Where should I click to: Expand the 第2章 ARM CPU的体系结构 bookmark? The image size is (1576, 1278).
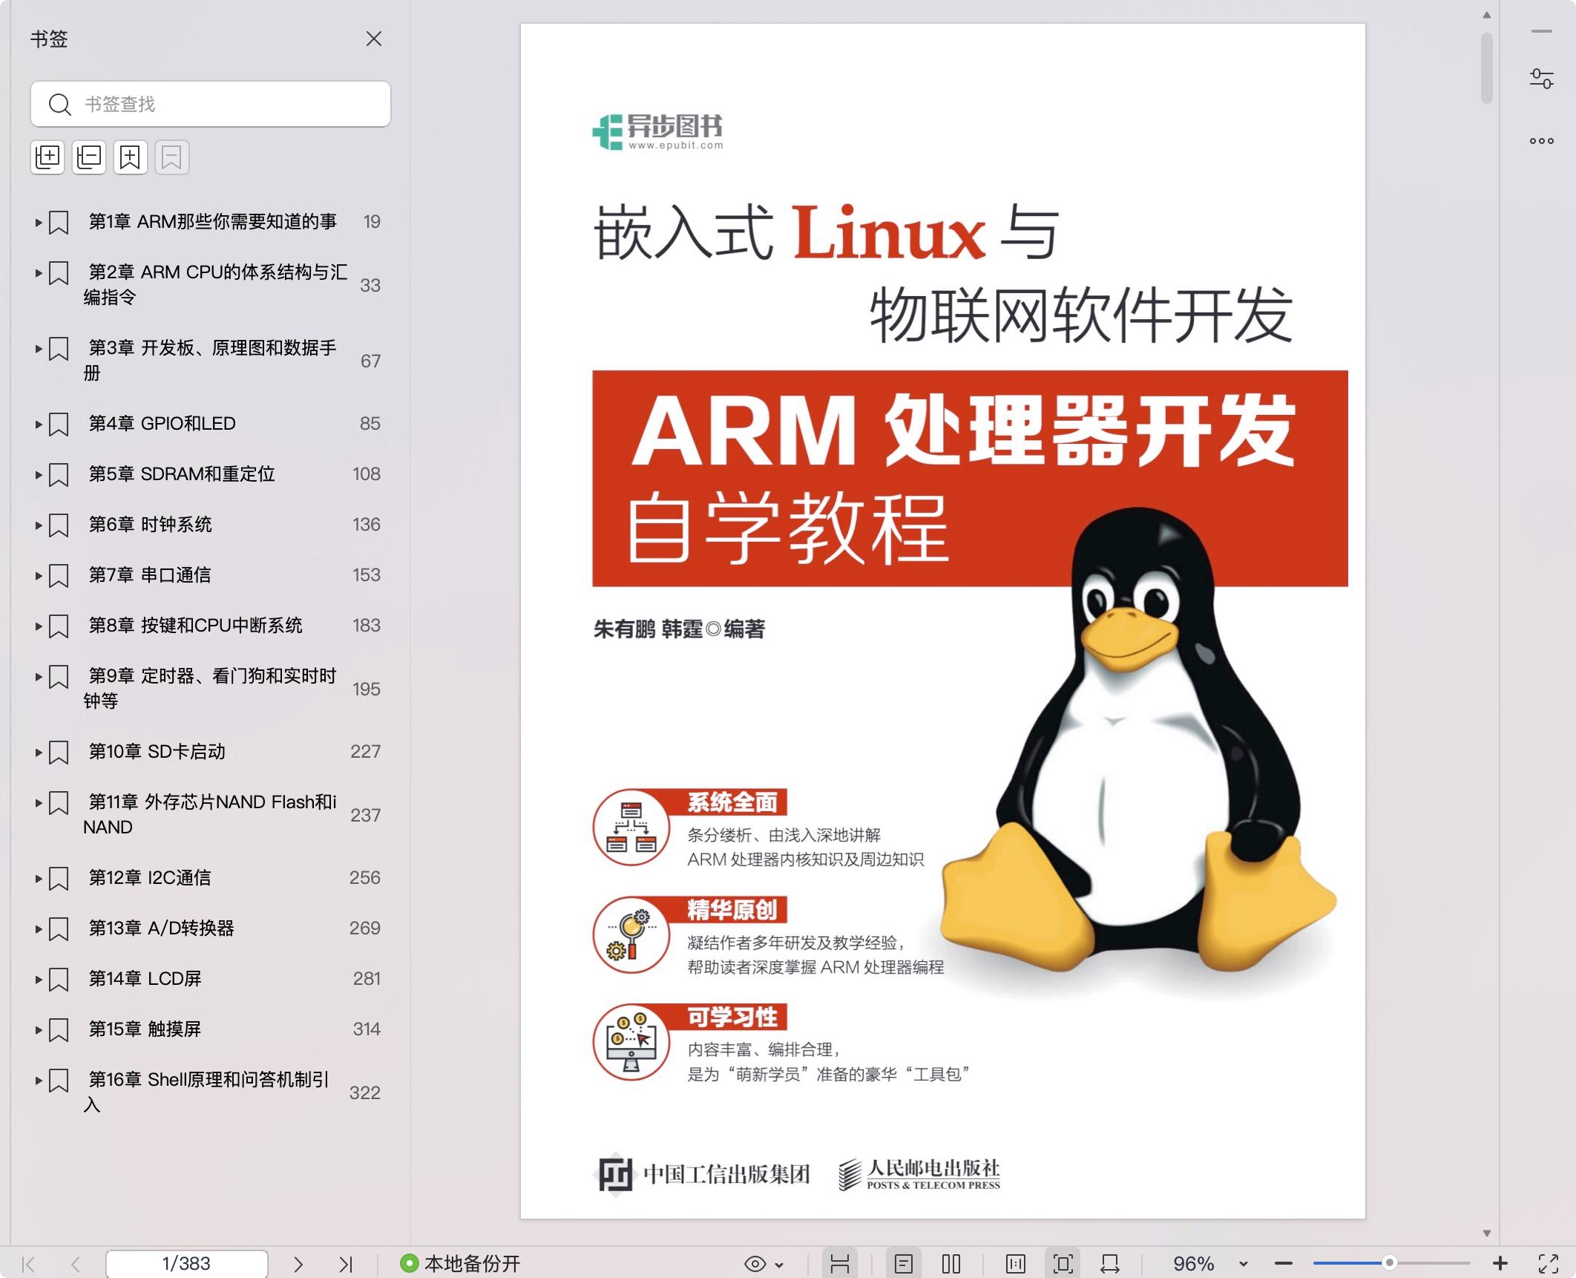pos(38,272)
